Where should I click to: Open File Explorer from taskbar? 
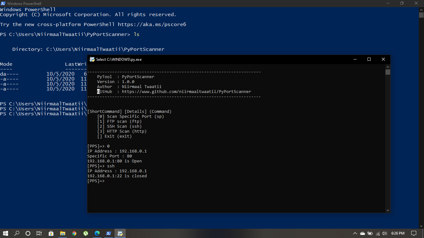pyautogui.click(x=63, y=233)
